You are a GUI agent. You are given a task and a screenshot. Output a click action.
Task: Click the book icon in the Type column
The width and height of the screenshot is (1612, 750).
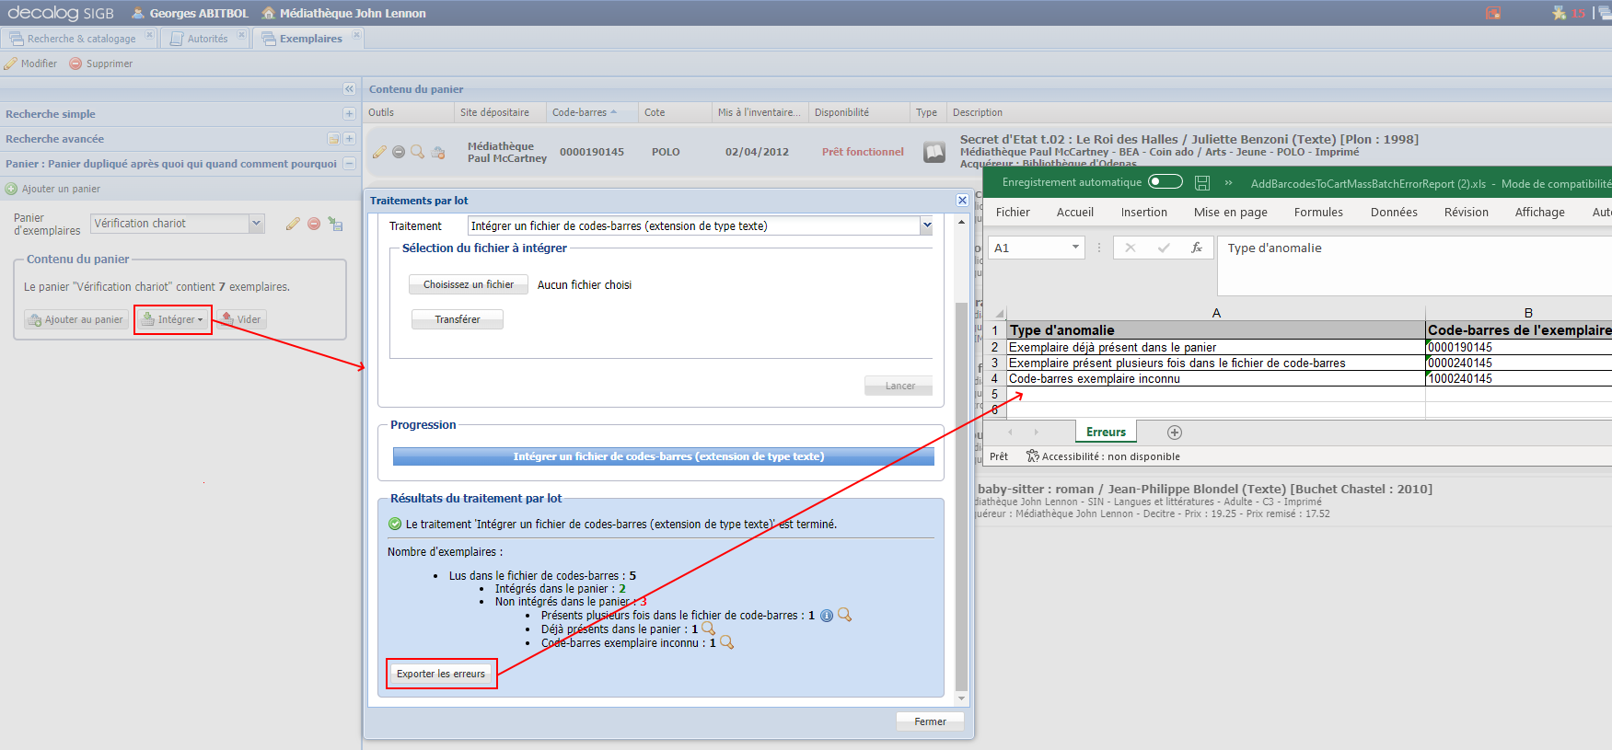coord(934,152)
